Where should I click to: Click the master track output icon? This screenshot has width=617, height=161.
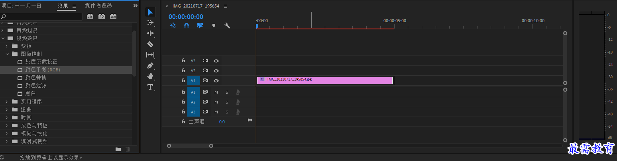[250, 120]
